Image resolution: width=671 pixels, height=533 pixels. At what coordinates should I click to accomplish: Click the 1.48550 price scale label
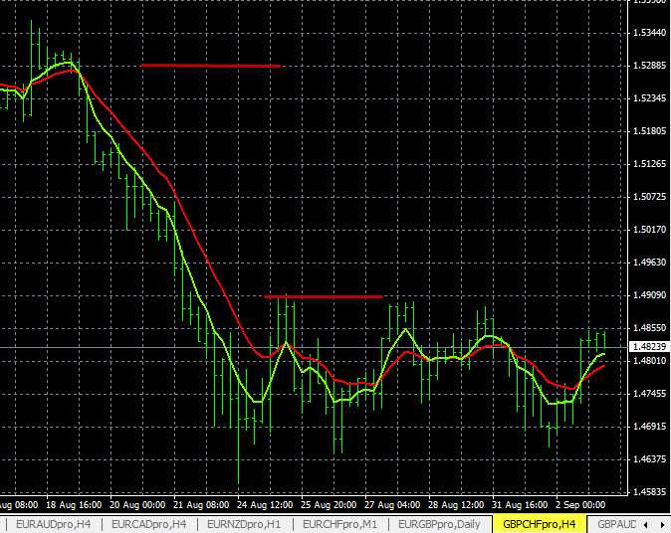pyautogui.click(x=650, y=328)
